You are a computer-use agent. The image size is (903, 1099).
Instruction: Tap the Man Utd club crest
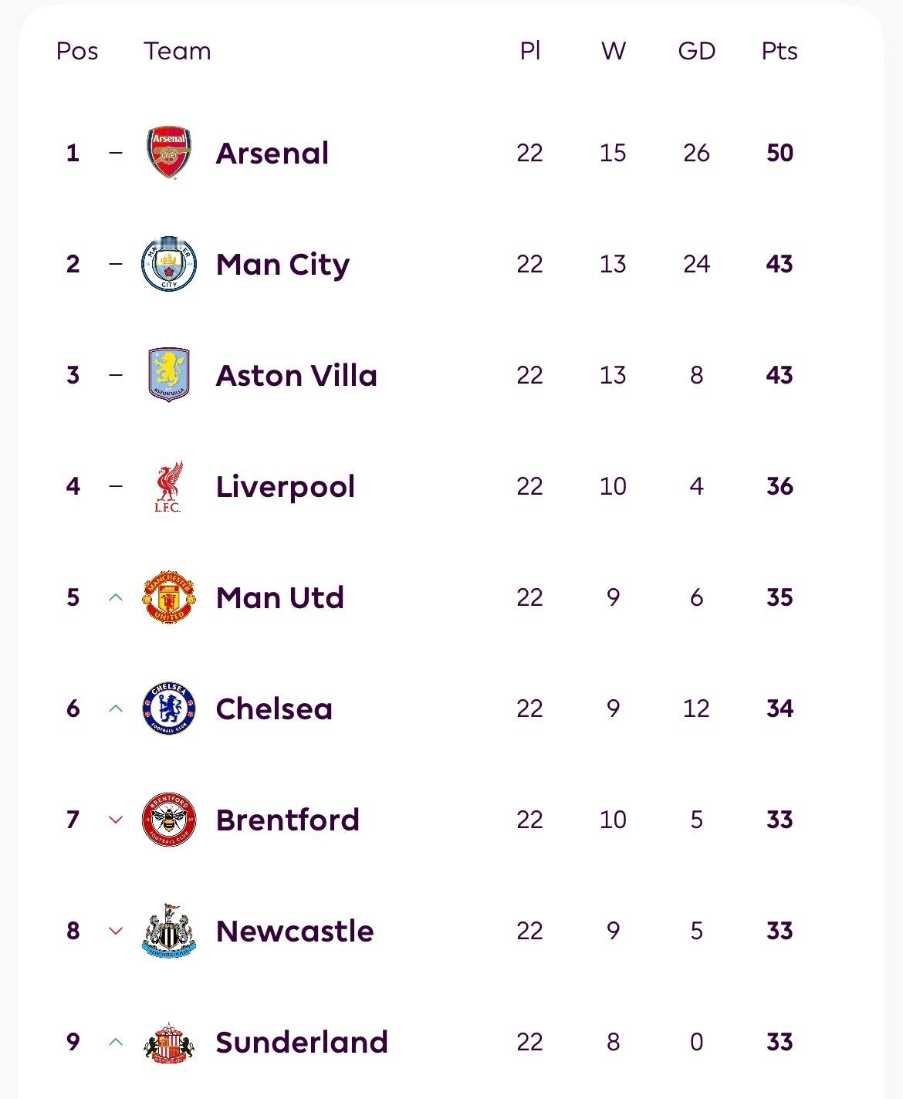[169, 597]
